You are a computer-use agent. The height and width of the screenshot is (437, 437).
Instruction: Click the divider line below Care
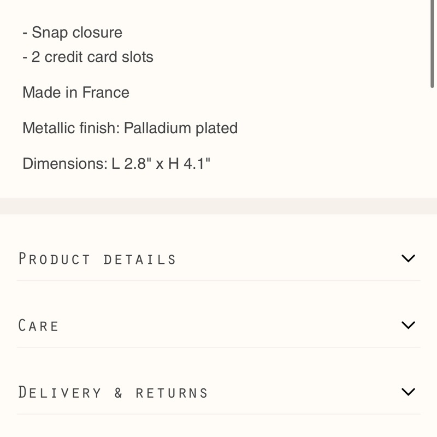coord(218,347)
